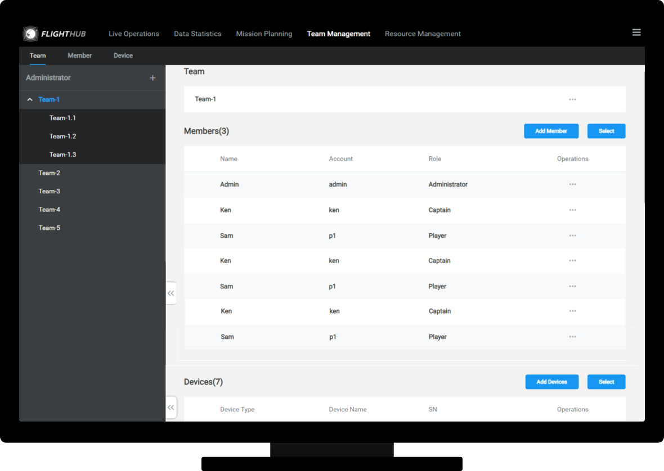
Task: Select Team-1.3 sub-team
Action: pos(62,155)
